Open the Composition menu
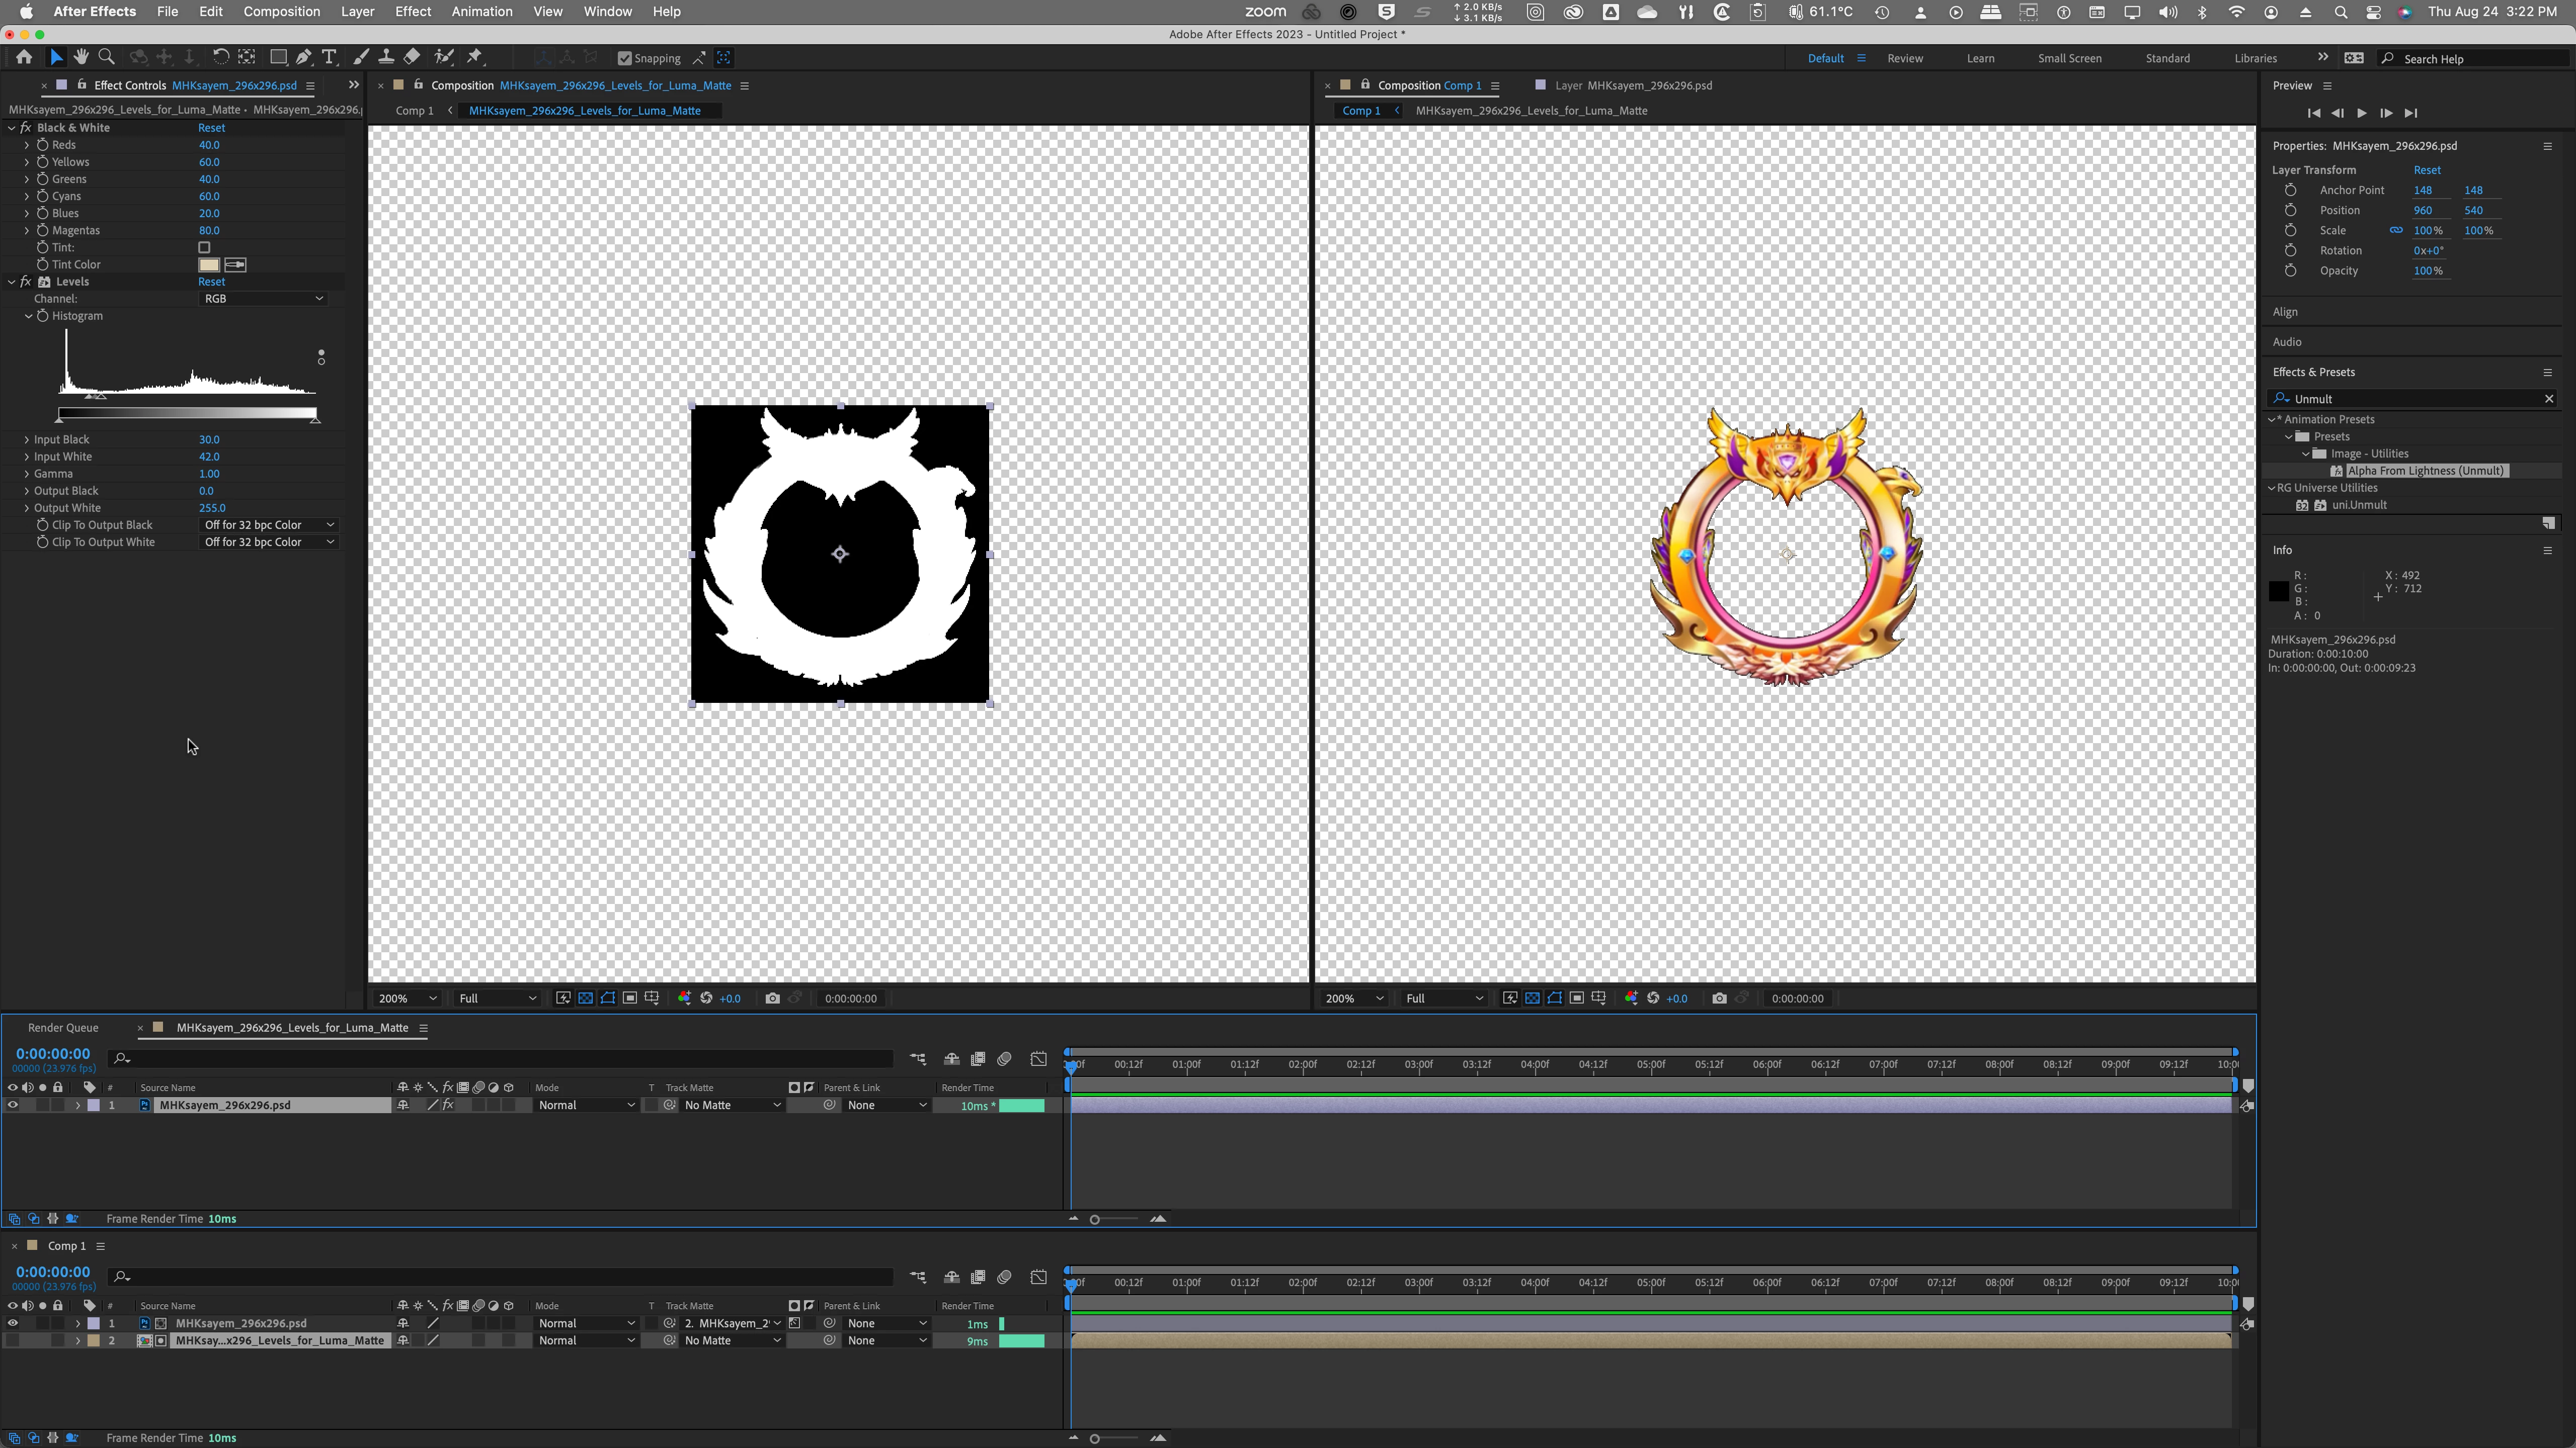This screenshot has height=1448, width=2576. (281, 11)
